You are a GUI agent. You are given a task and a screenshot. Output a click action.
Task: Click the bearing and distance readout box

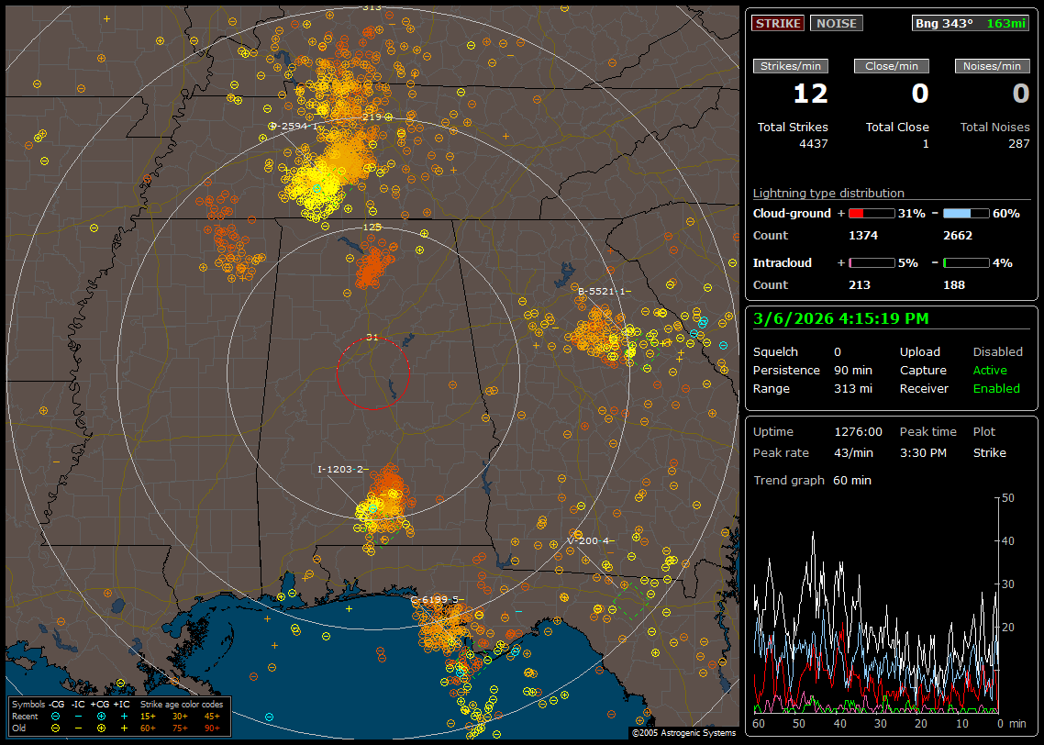point(971,24)
